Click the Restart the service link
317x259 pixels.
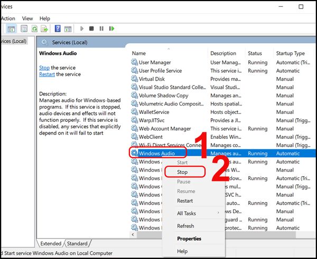[x=46, y=74]
